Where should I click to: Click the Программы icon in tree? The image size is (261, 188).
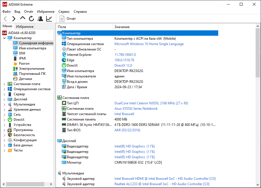pos(10,130)
